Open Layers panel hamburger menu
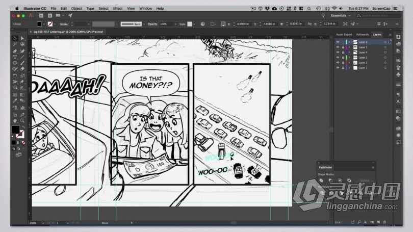Image resolution: width=413 pixels, height=232 pixels. pos(390,35)
